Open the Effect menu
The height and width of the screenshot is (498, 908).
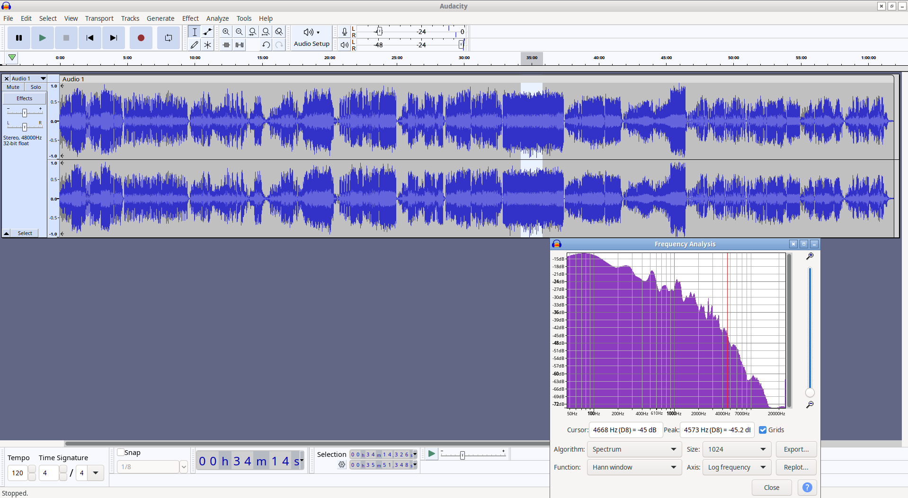click(x=190, y=18)
